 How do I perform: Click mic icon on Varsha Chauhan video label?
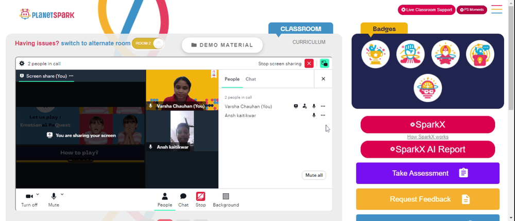[150, 106]
